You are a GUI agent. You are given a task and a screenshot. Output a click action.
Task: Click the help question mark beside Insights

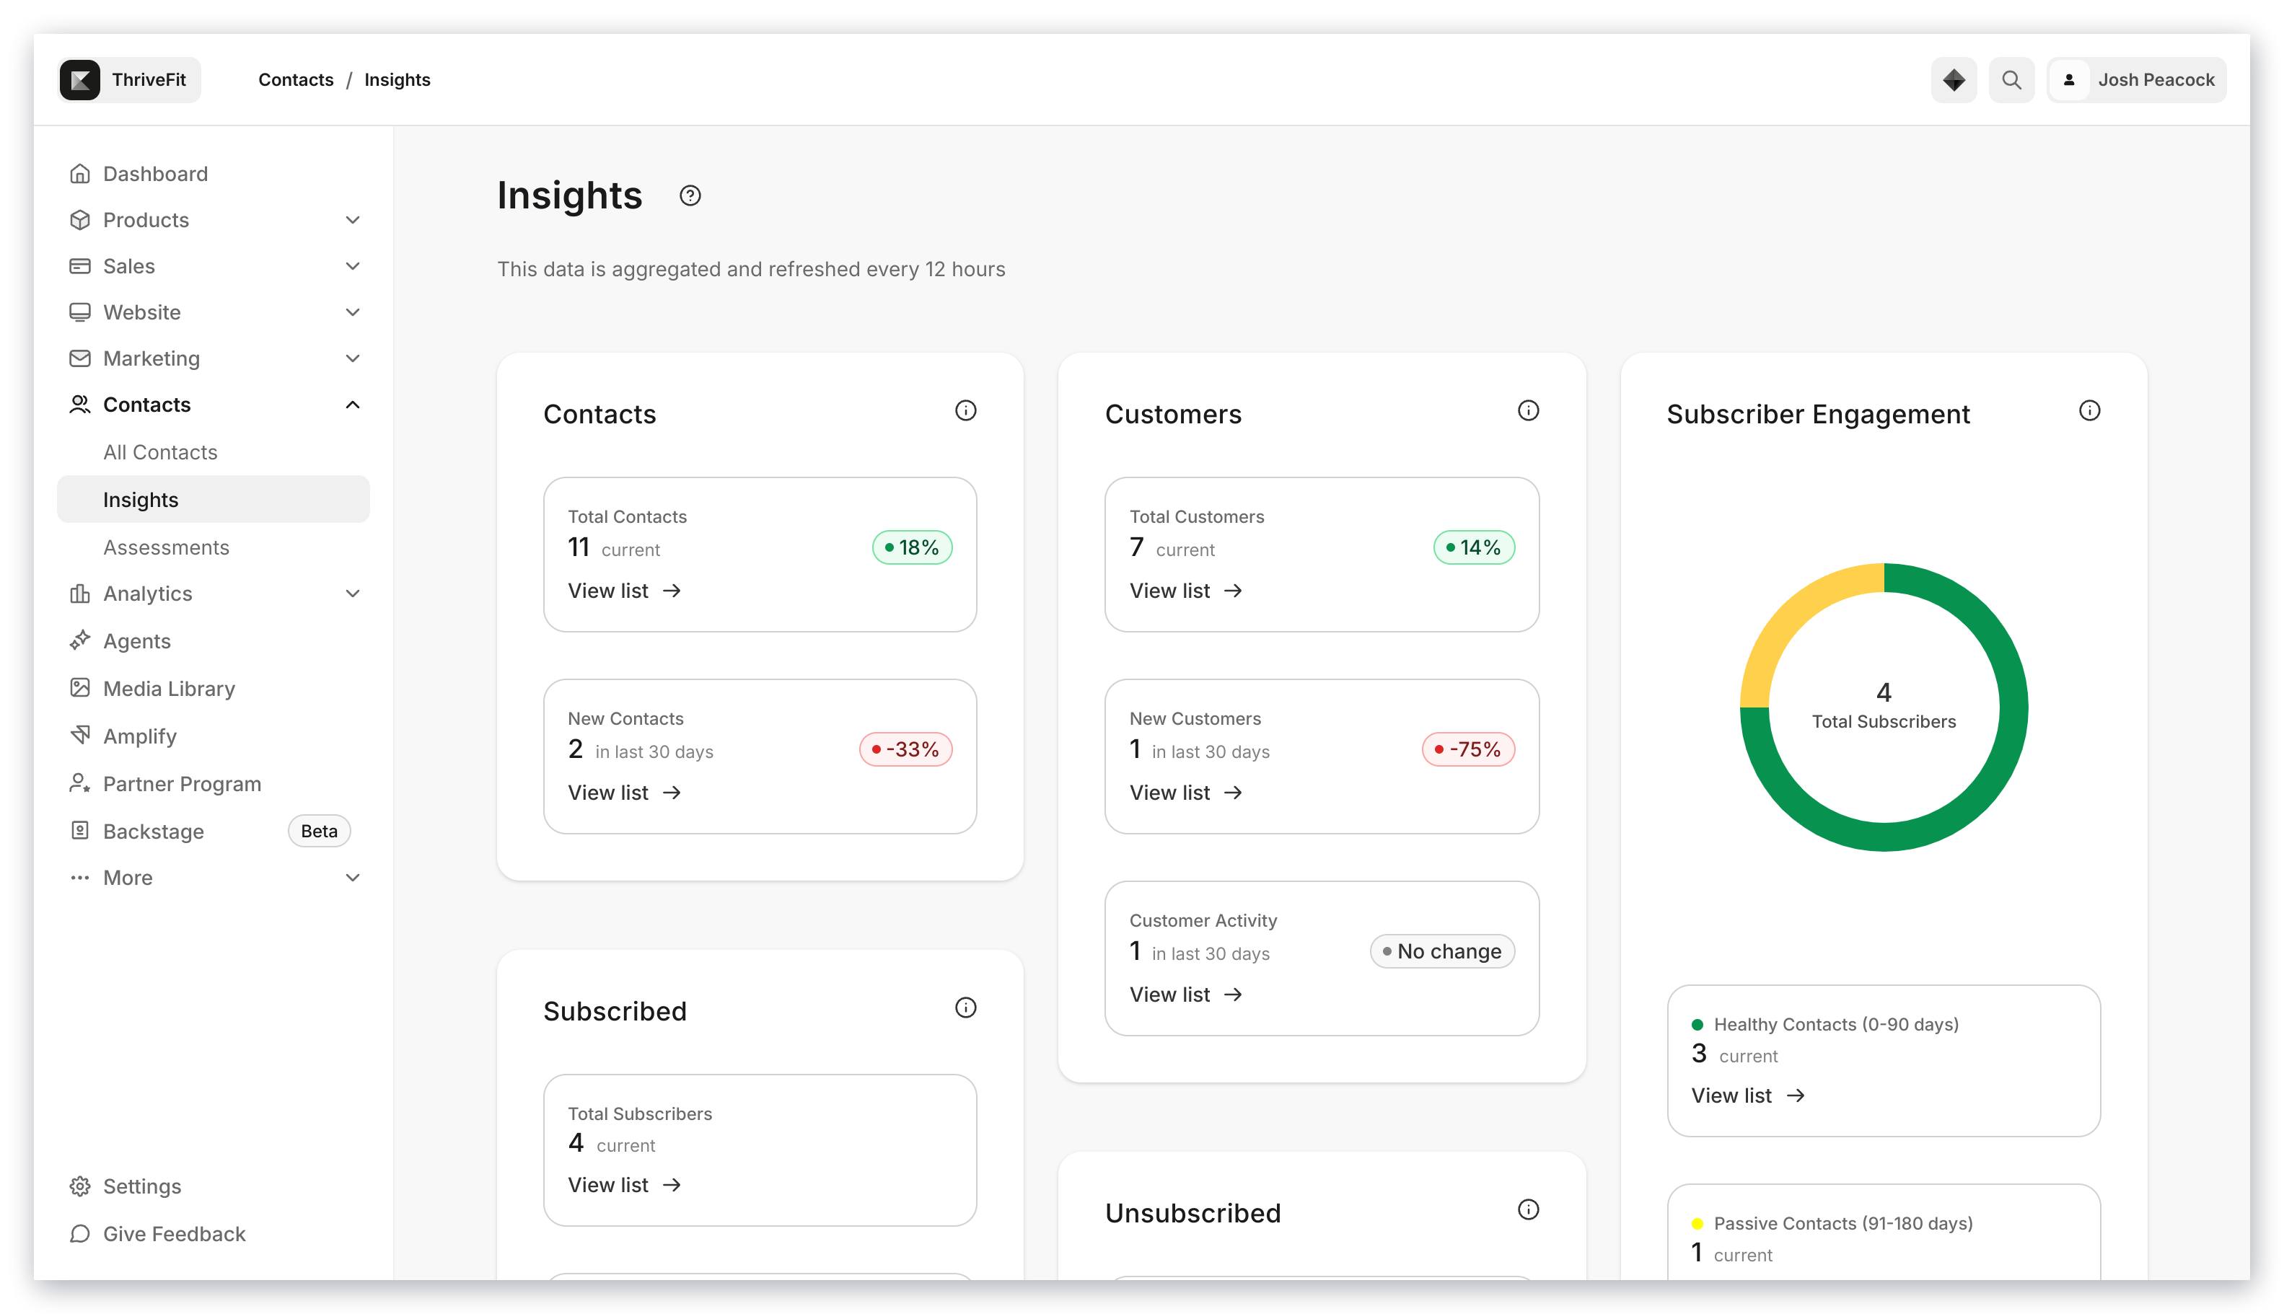(690, 195)
